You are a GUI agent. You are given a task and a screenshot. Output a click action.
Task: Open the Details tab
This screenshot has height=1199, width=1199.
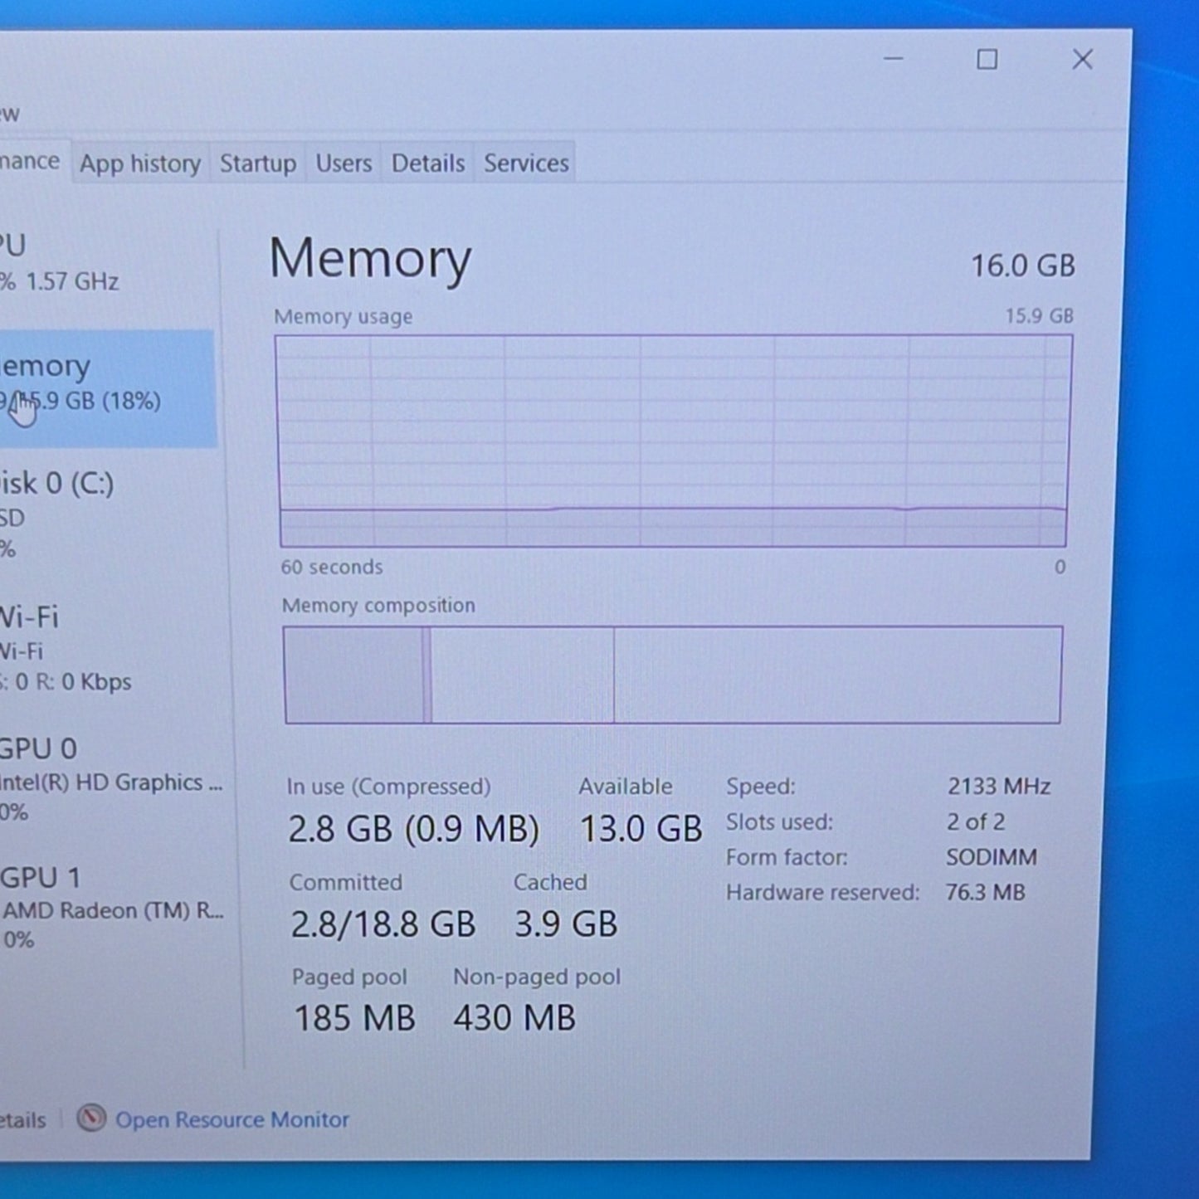tap(428, 163)
